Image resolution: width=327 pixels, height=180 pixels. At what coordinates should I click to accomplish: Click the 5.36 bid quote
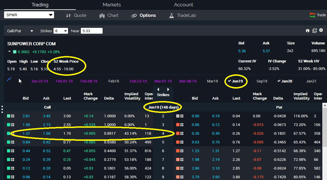tap(242, 51)
